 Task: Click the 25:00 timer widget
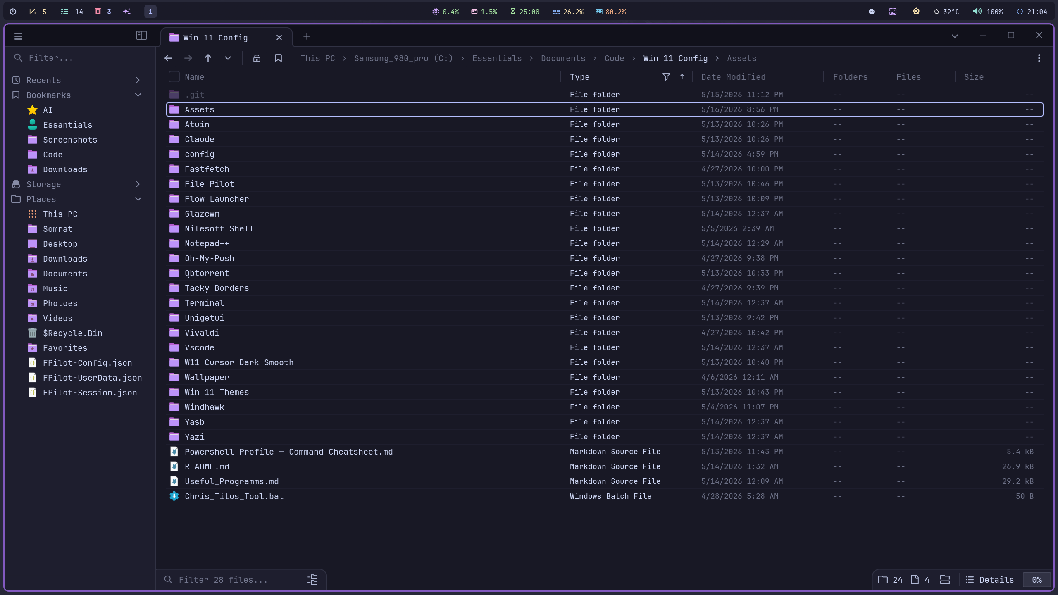(x=525, y=12)
